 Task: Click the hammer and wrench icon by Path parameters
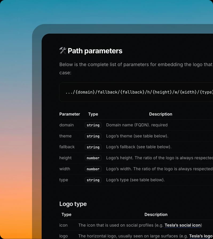63,51
